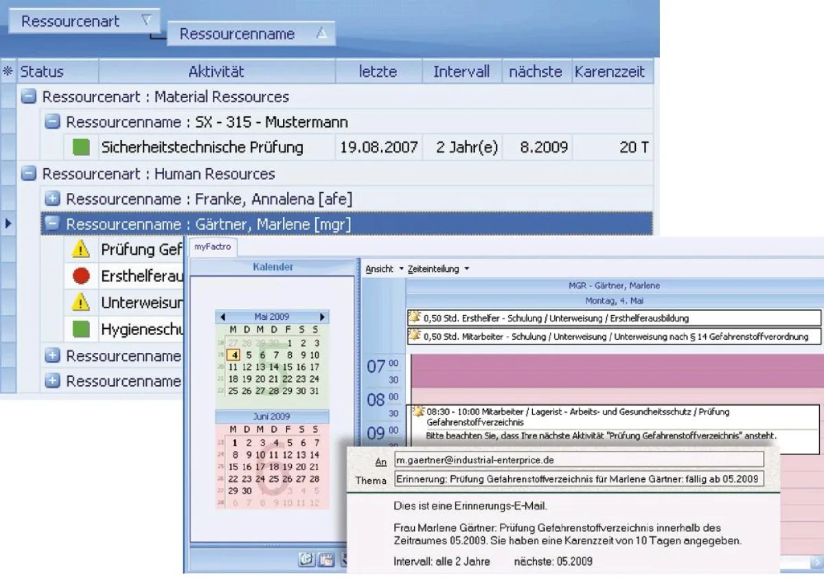
Task: Click the red status icon for Ersthelferausbildung
Action: 81,276
